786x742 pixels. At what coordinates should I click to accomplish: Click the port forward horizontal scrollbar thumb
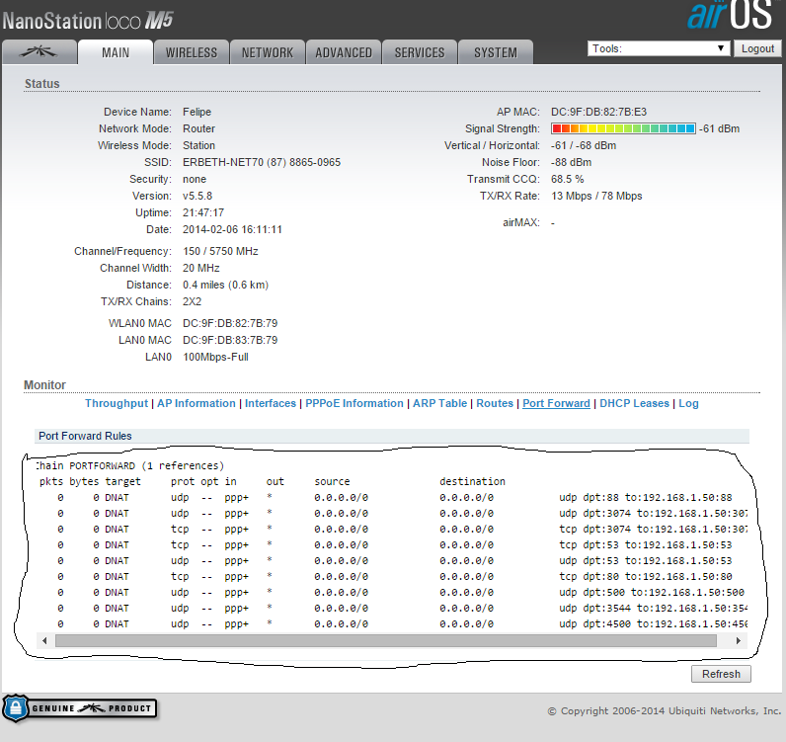point(385,640)
